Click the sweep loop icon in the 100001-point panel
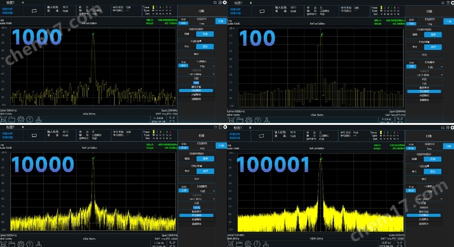Viewport: 454px width, 247px height. 262,136
